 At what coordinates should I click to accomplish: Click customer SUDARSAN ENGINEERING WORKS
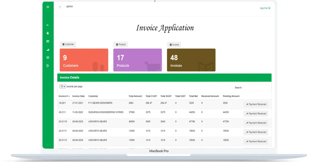pyautogui.click(x=106, y=112)
